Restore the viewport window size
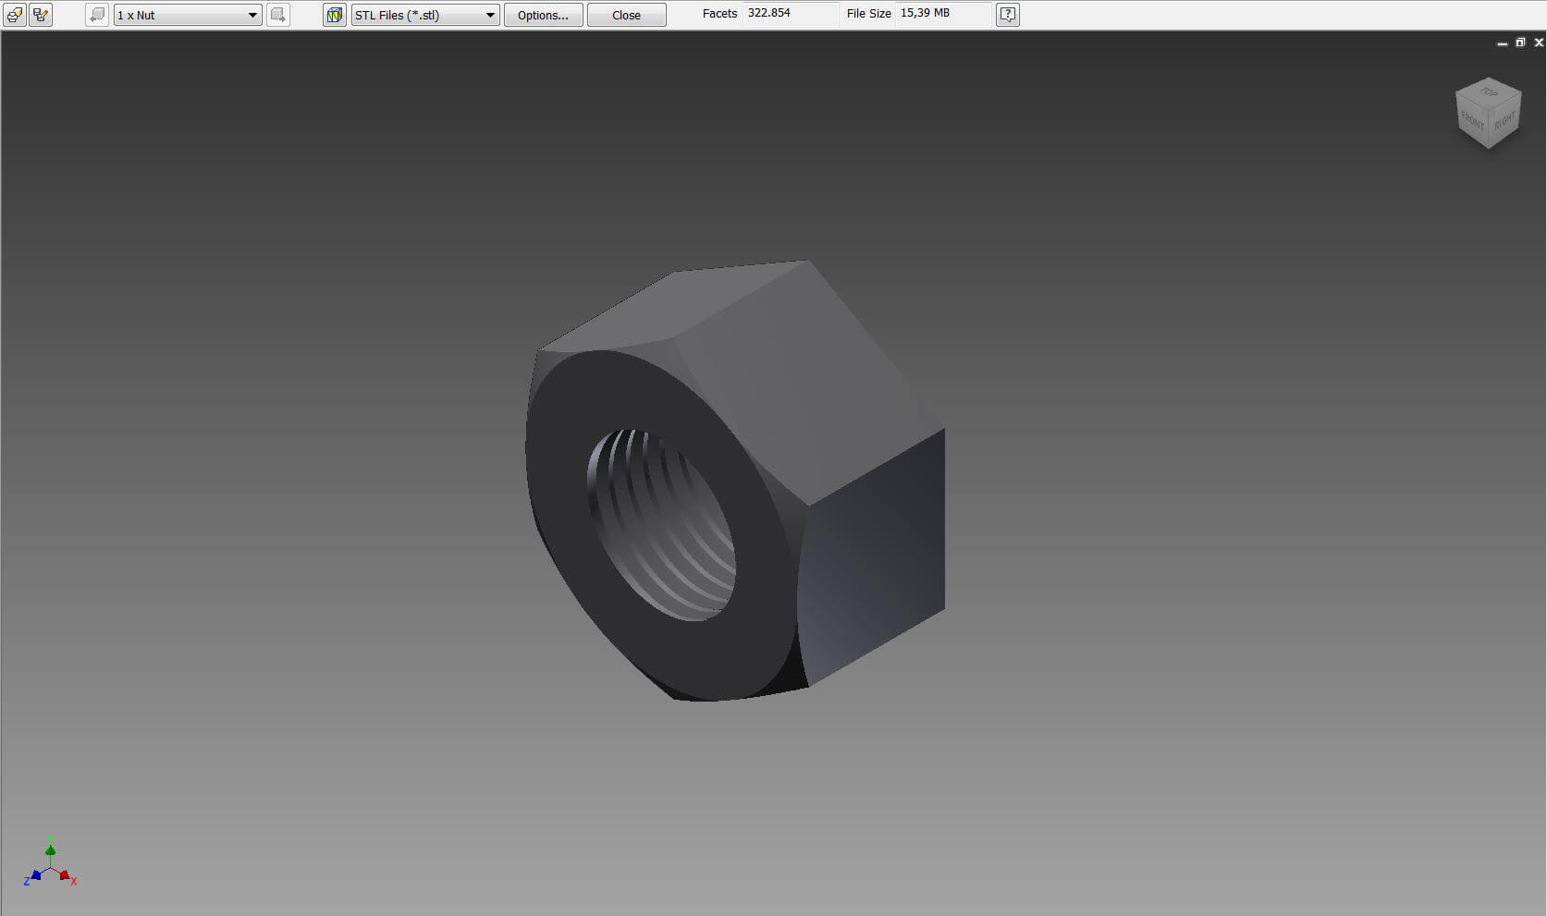 pyautogui.click(x=1520, y=43)
